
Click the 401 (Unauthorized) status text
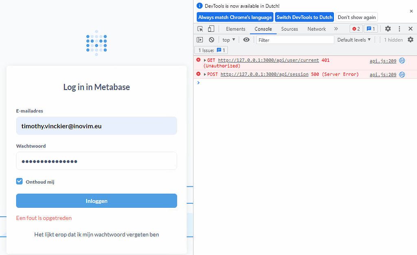click(266, 63)
